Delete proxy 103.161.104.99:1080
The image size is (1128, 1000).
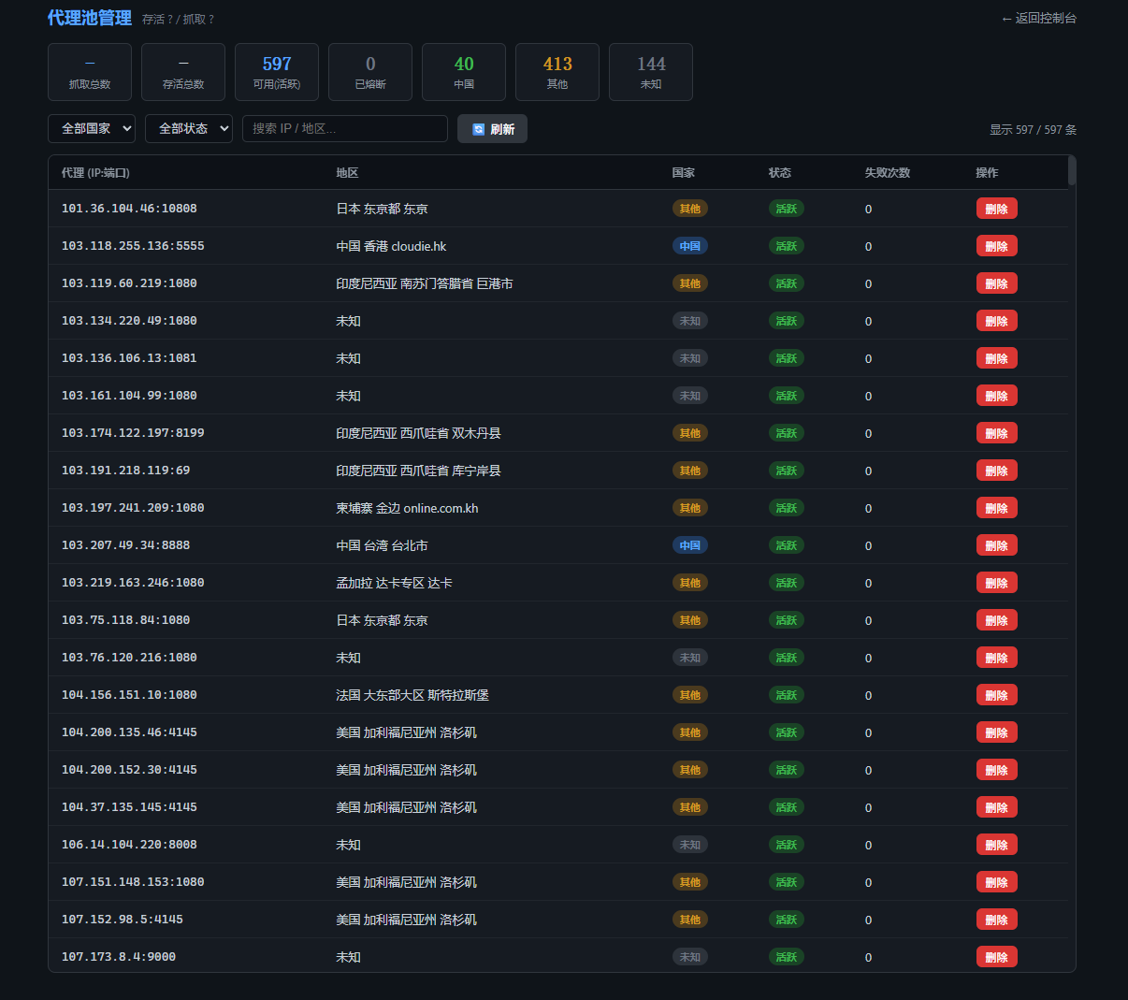(x=997, y=396)
